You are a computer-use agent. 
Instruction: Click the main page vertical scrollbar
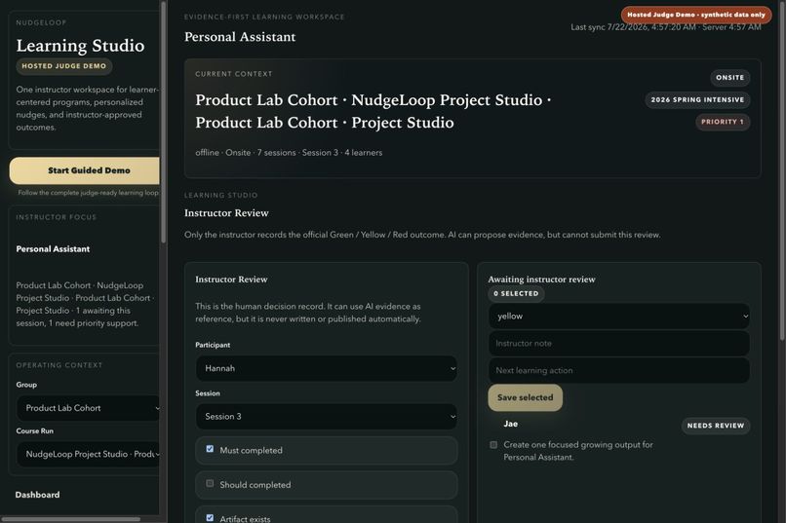[782, 171]
